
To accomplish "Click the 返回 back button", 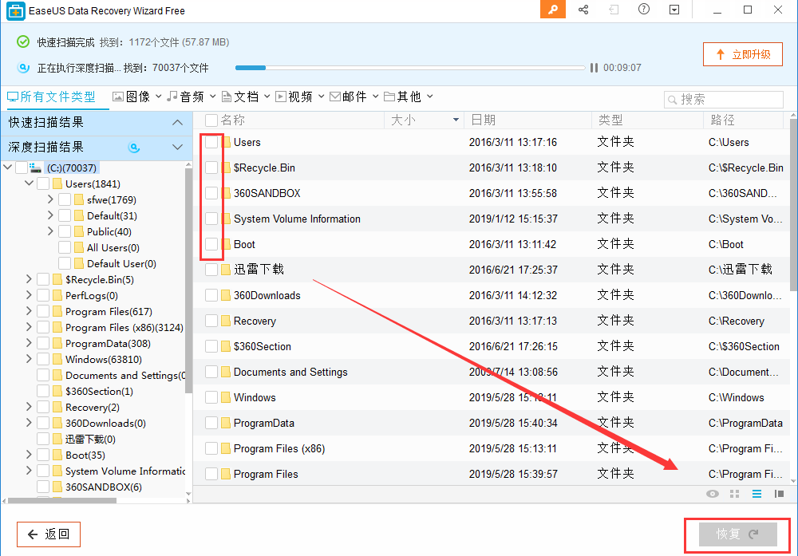I will (49, 534).
